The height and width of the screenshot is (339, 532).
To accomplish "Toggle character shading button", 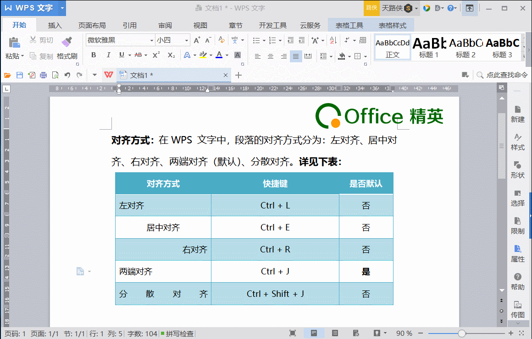I will [x=238, y=55].
